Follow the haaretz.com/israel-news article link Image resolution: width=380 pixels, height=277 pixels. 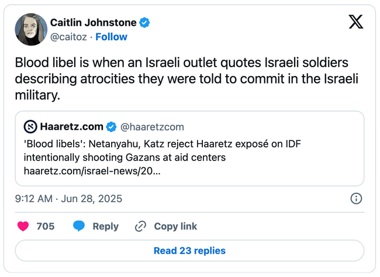pyautogui.click(x=92, y=171)
